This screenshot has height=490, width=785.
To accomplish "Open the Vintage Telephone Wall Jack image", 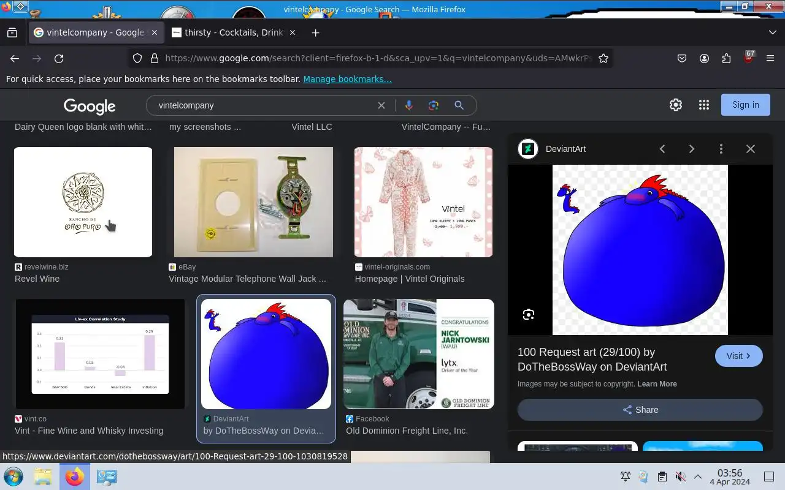I will pyautogui.click(x=253, y=202).
